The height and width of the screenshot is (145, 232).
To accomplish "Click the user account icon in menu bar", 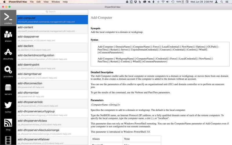I will pyautogui.click(x=216, y=2).
